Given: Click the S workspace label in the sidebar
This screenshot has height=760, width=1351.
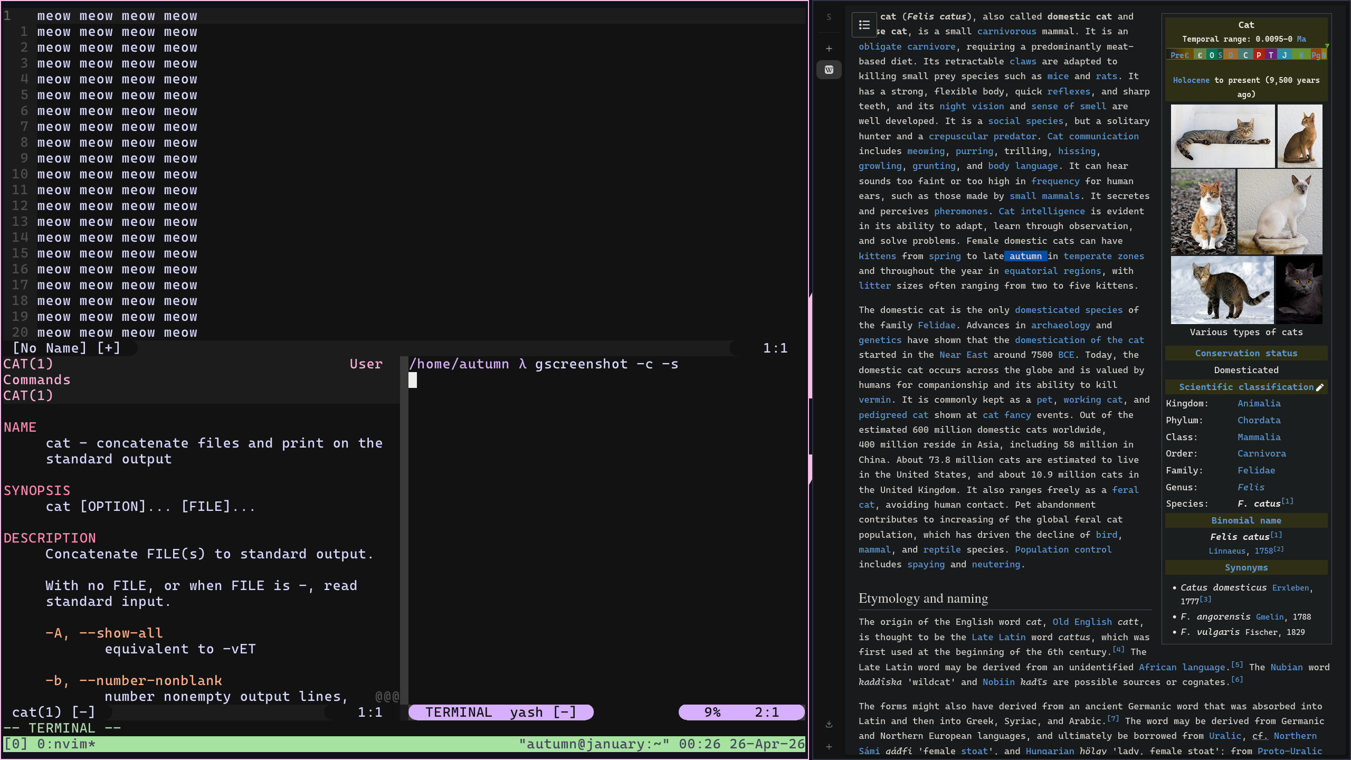Looking at the screenshot, I should click(829, 17).
